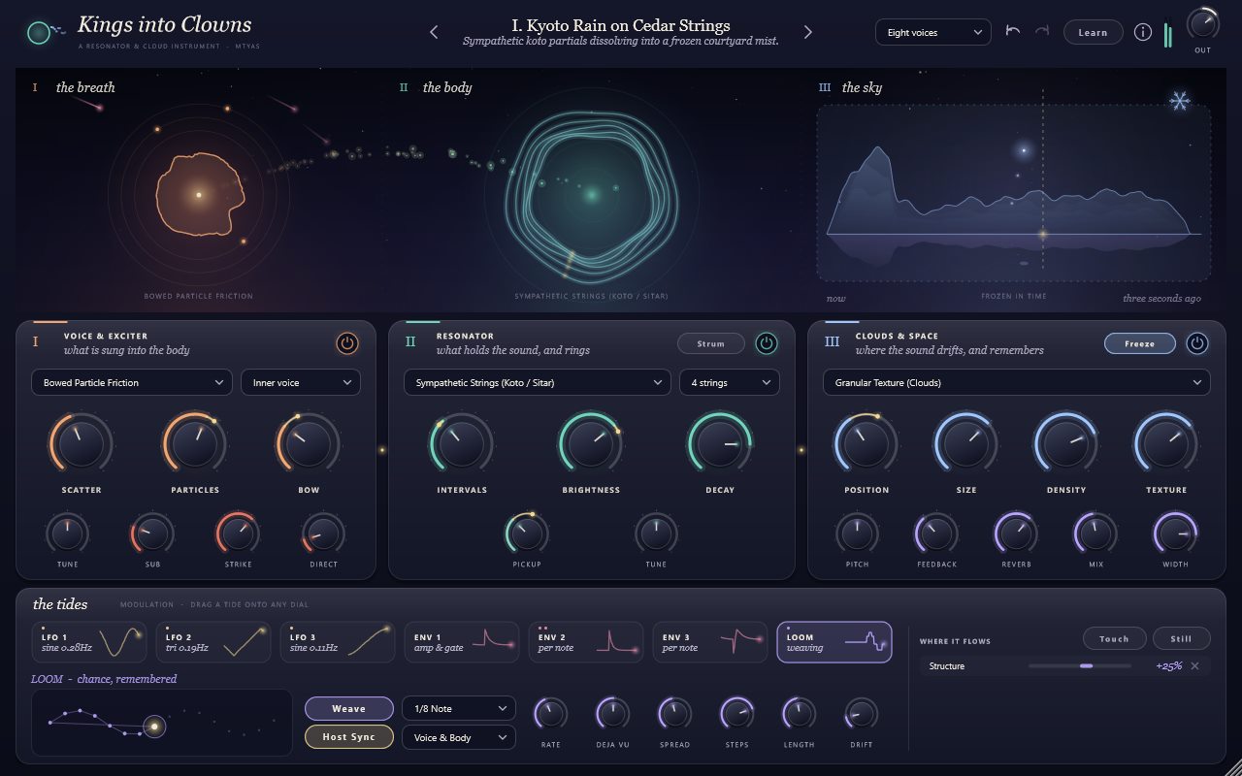This screenshot has height=776, width=1242.
Task: Click the Still button
Action: click(x=1182, y=638)
